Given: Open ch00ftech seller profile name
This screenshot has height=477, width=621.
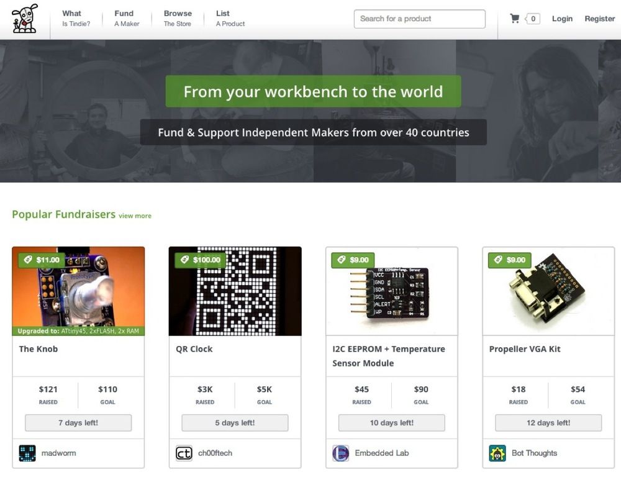Looking at the screenshot, I should 215,453.
